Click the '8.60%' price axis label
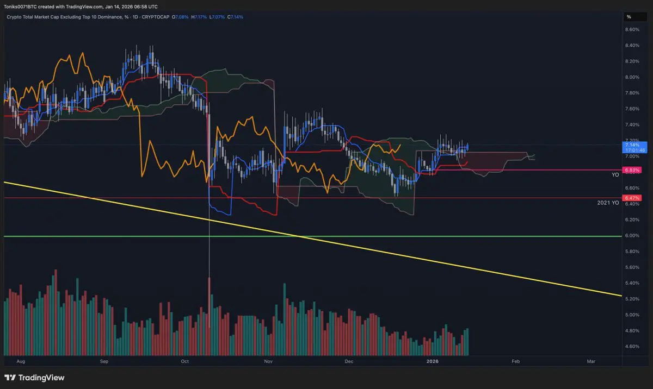 (x=632, y=29)
